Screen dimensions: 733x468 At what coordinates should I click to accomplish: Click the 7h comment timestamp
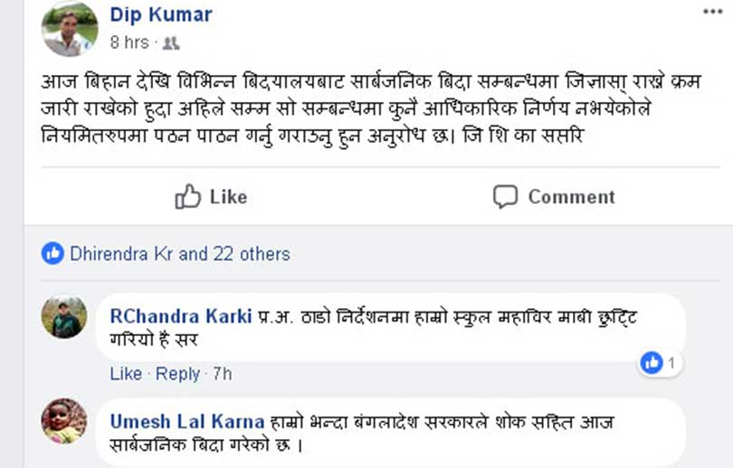(222, 374)
